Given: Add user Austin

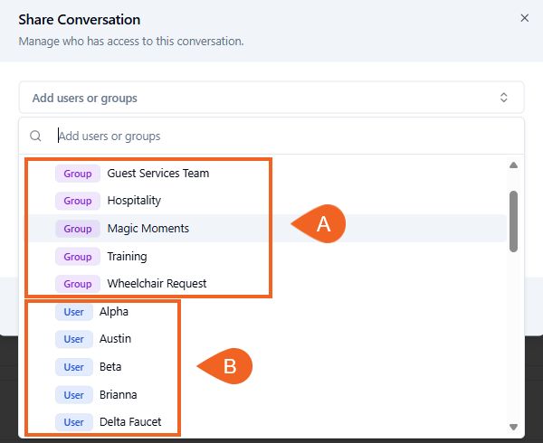Looking at the screenshot, I should click(x=115, y=339).
